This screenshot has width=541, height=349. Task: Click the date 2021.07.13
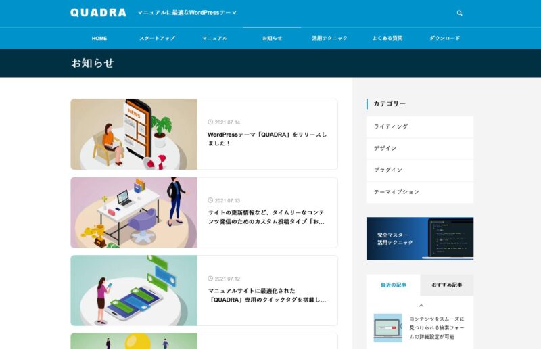point(227,201)
